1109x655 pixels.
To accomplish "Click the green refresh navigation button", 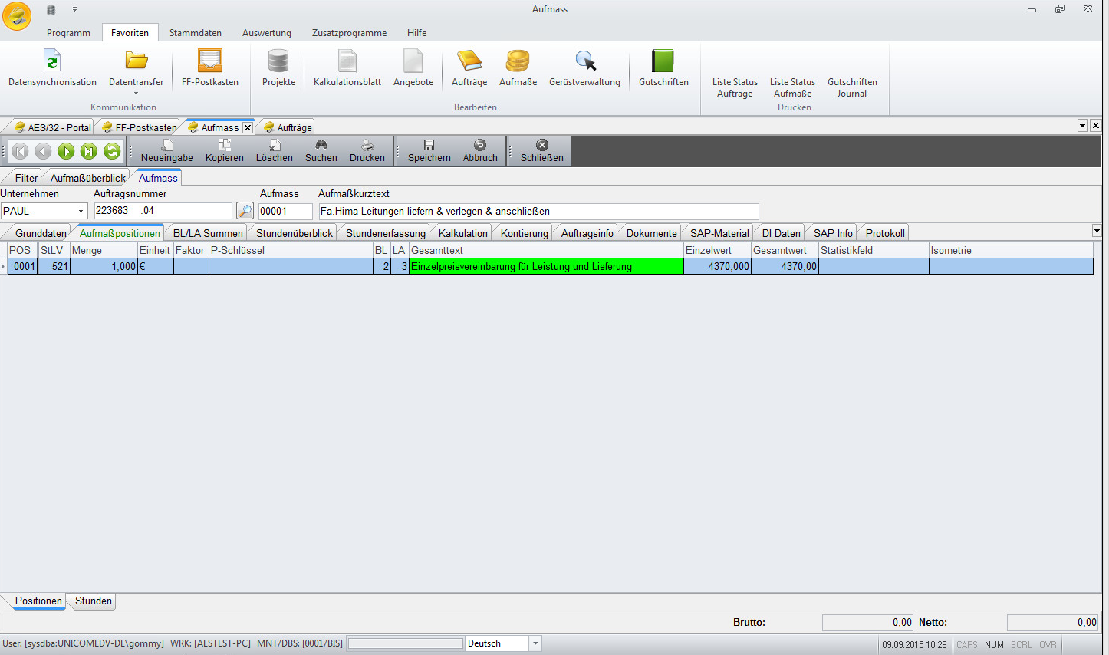I will pos(112,151).
